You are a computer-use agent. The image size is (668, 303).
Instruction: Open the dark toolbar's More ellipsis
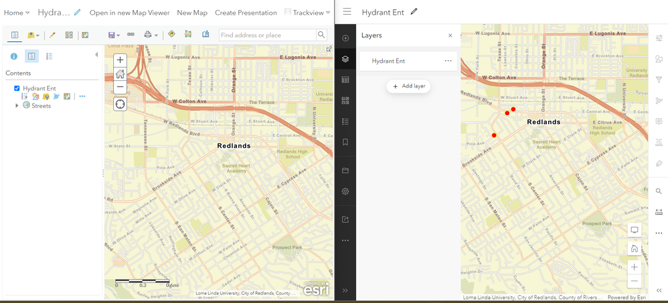pyautogui.click(x=345, y=240)
